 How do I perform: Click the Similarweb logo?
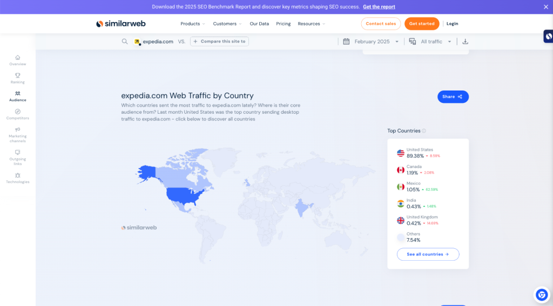tap(121, 24)
